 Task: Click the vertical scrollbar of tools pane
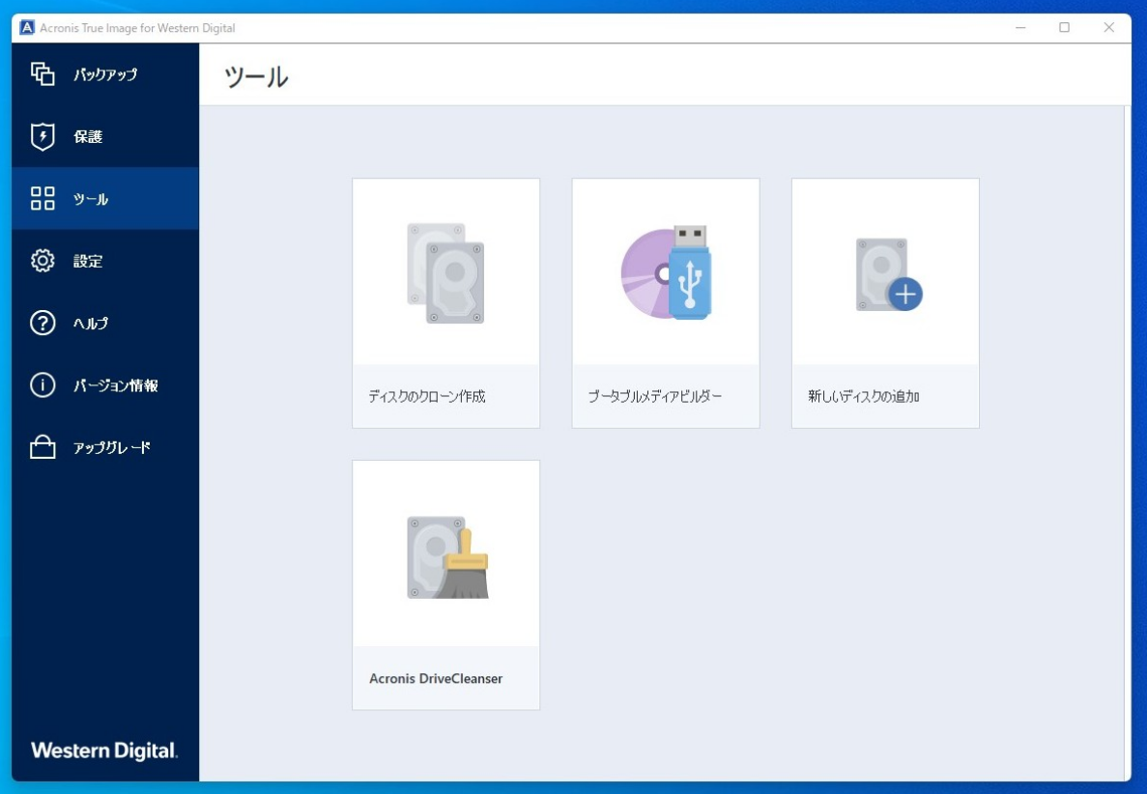point(1127,443)
